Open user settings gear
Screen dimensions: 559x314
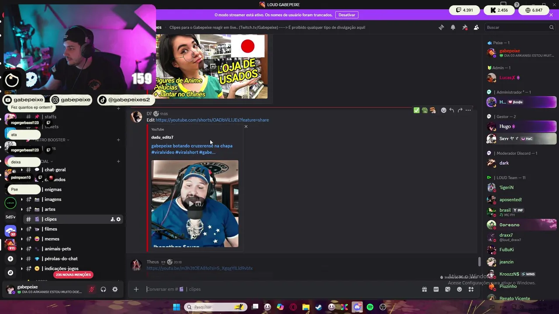pyautogui.click(x=115, y=289)
